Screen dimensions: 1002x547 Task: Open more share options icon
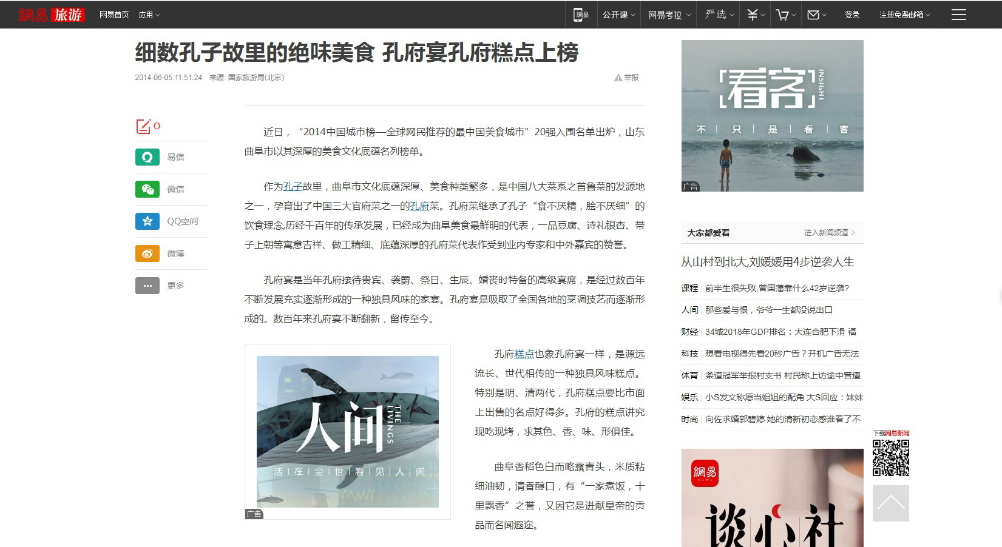pyautogui.click(x=147, y=286)
